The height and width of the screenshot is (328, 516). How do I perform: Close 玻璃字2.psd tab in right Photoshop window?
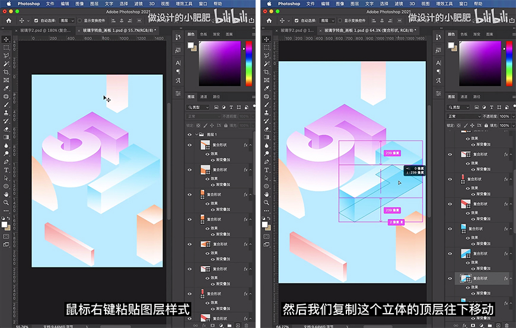[x=276, y=31]
